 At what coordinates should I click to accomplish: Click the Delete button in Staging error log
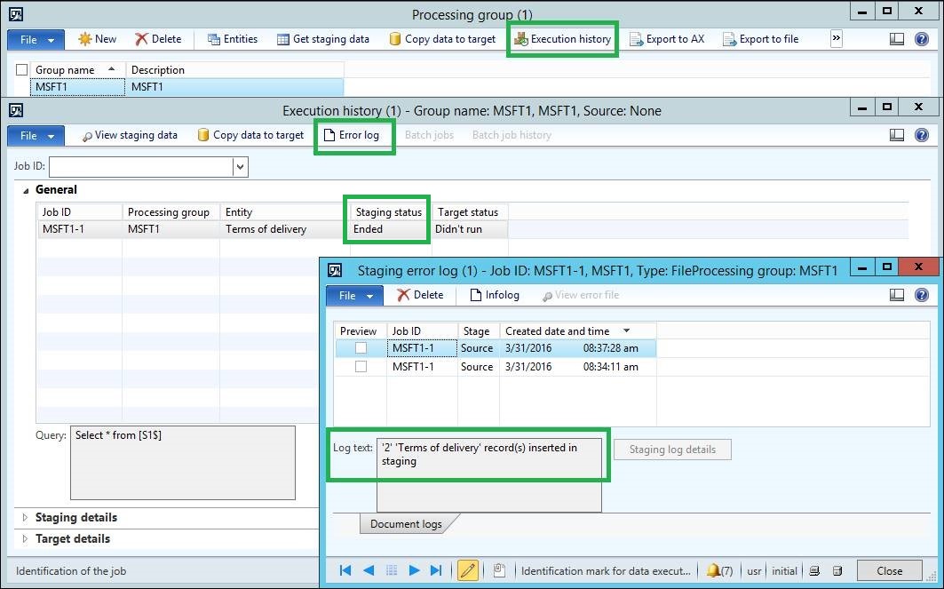[x=419, y=295]
